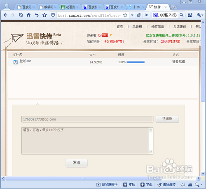Click the recipient email input field

coord(87,119)
